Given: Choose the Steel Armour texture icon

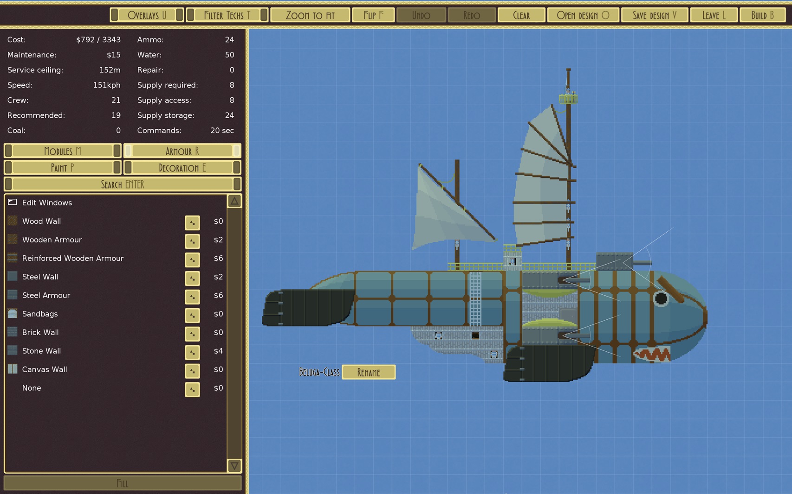Looking at the screenshot, I should tap(13, 295).
